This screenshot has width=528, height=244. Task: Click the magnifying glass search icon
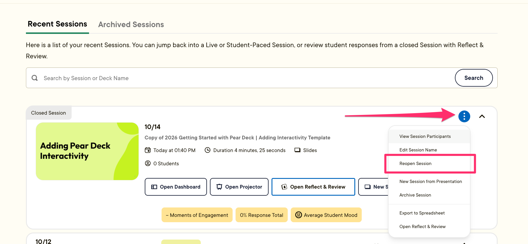tap(35, 78)
